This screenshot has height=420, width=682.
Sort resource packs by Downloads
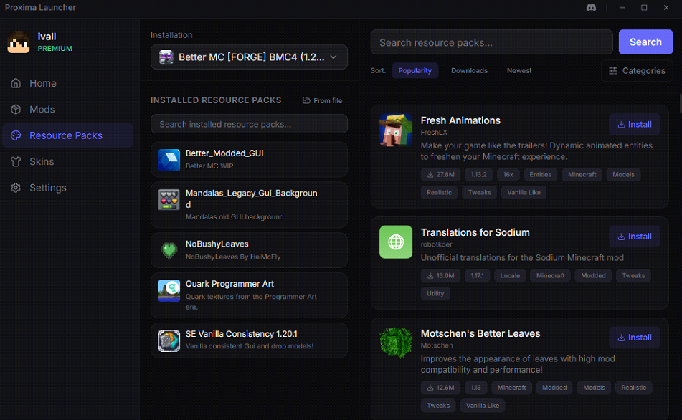tap(469, 71)
